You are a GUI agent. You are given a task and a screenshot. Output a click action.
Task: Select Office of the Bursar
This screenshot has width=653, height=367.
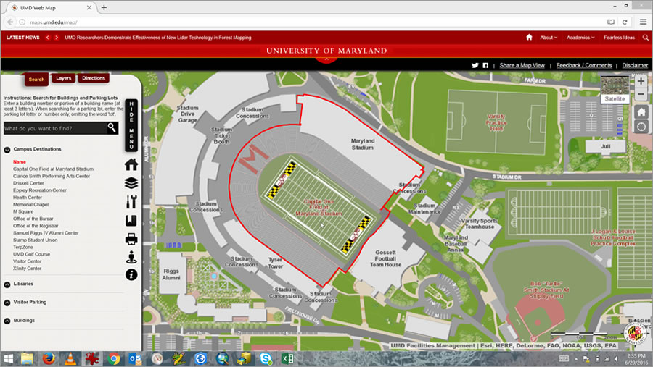[x=33, y=219]
